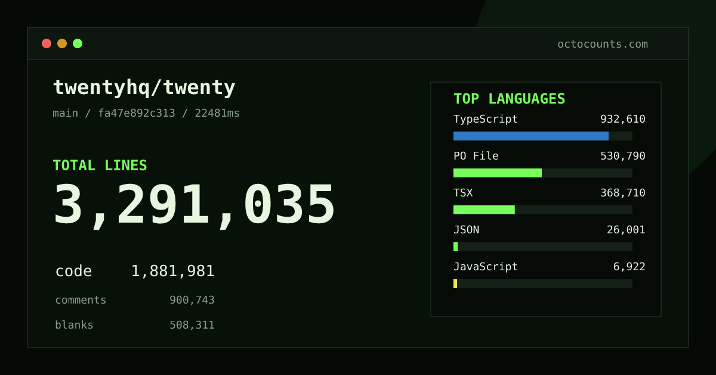716x375 pixels.
Task: Select the TSX value 368,710
Action: point(623,193)
